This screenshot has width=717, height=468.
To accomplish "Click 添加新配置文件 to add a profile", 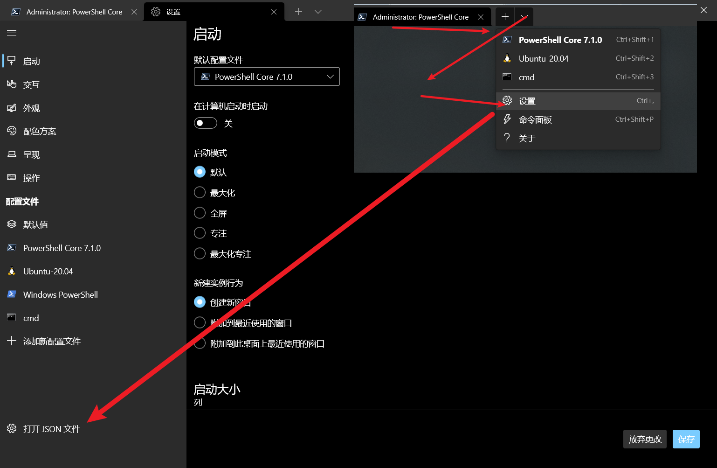I will 93,341.
